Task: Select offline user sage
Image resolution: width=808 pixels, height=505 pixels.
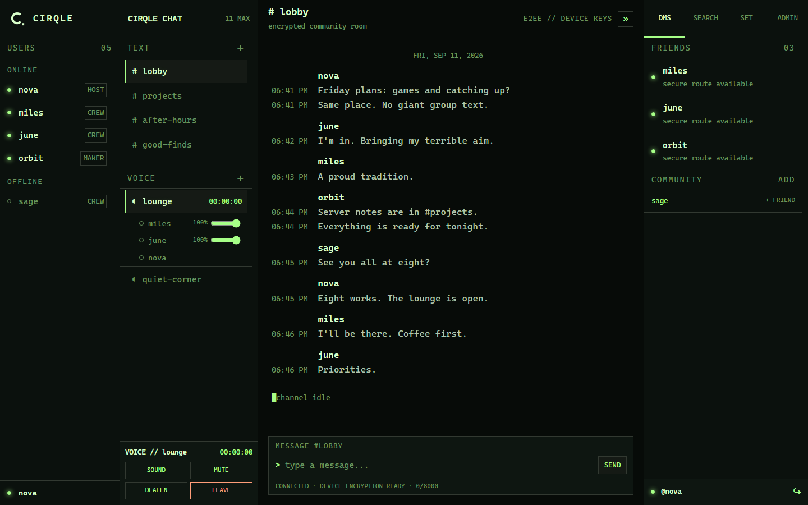Action: coord(57,201)
